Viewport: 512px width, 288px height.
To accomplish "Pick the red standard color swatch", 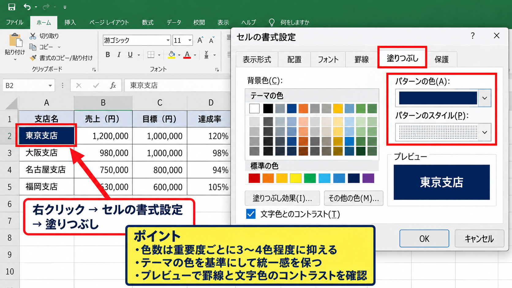I will [254, 178].
